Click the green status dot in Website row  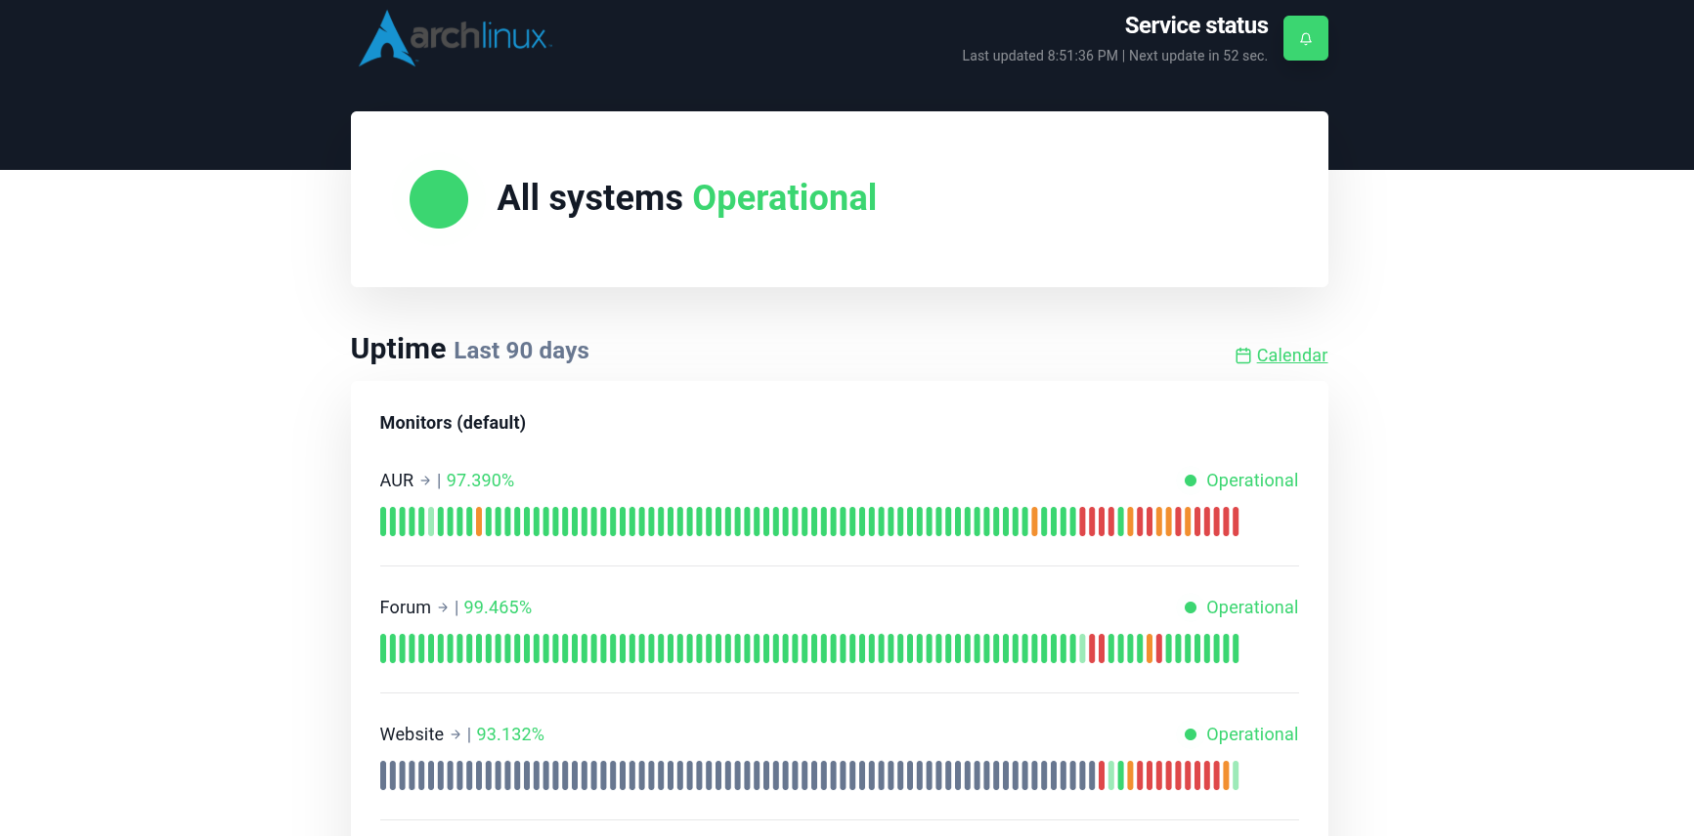coord(1190,734)
